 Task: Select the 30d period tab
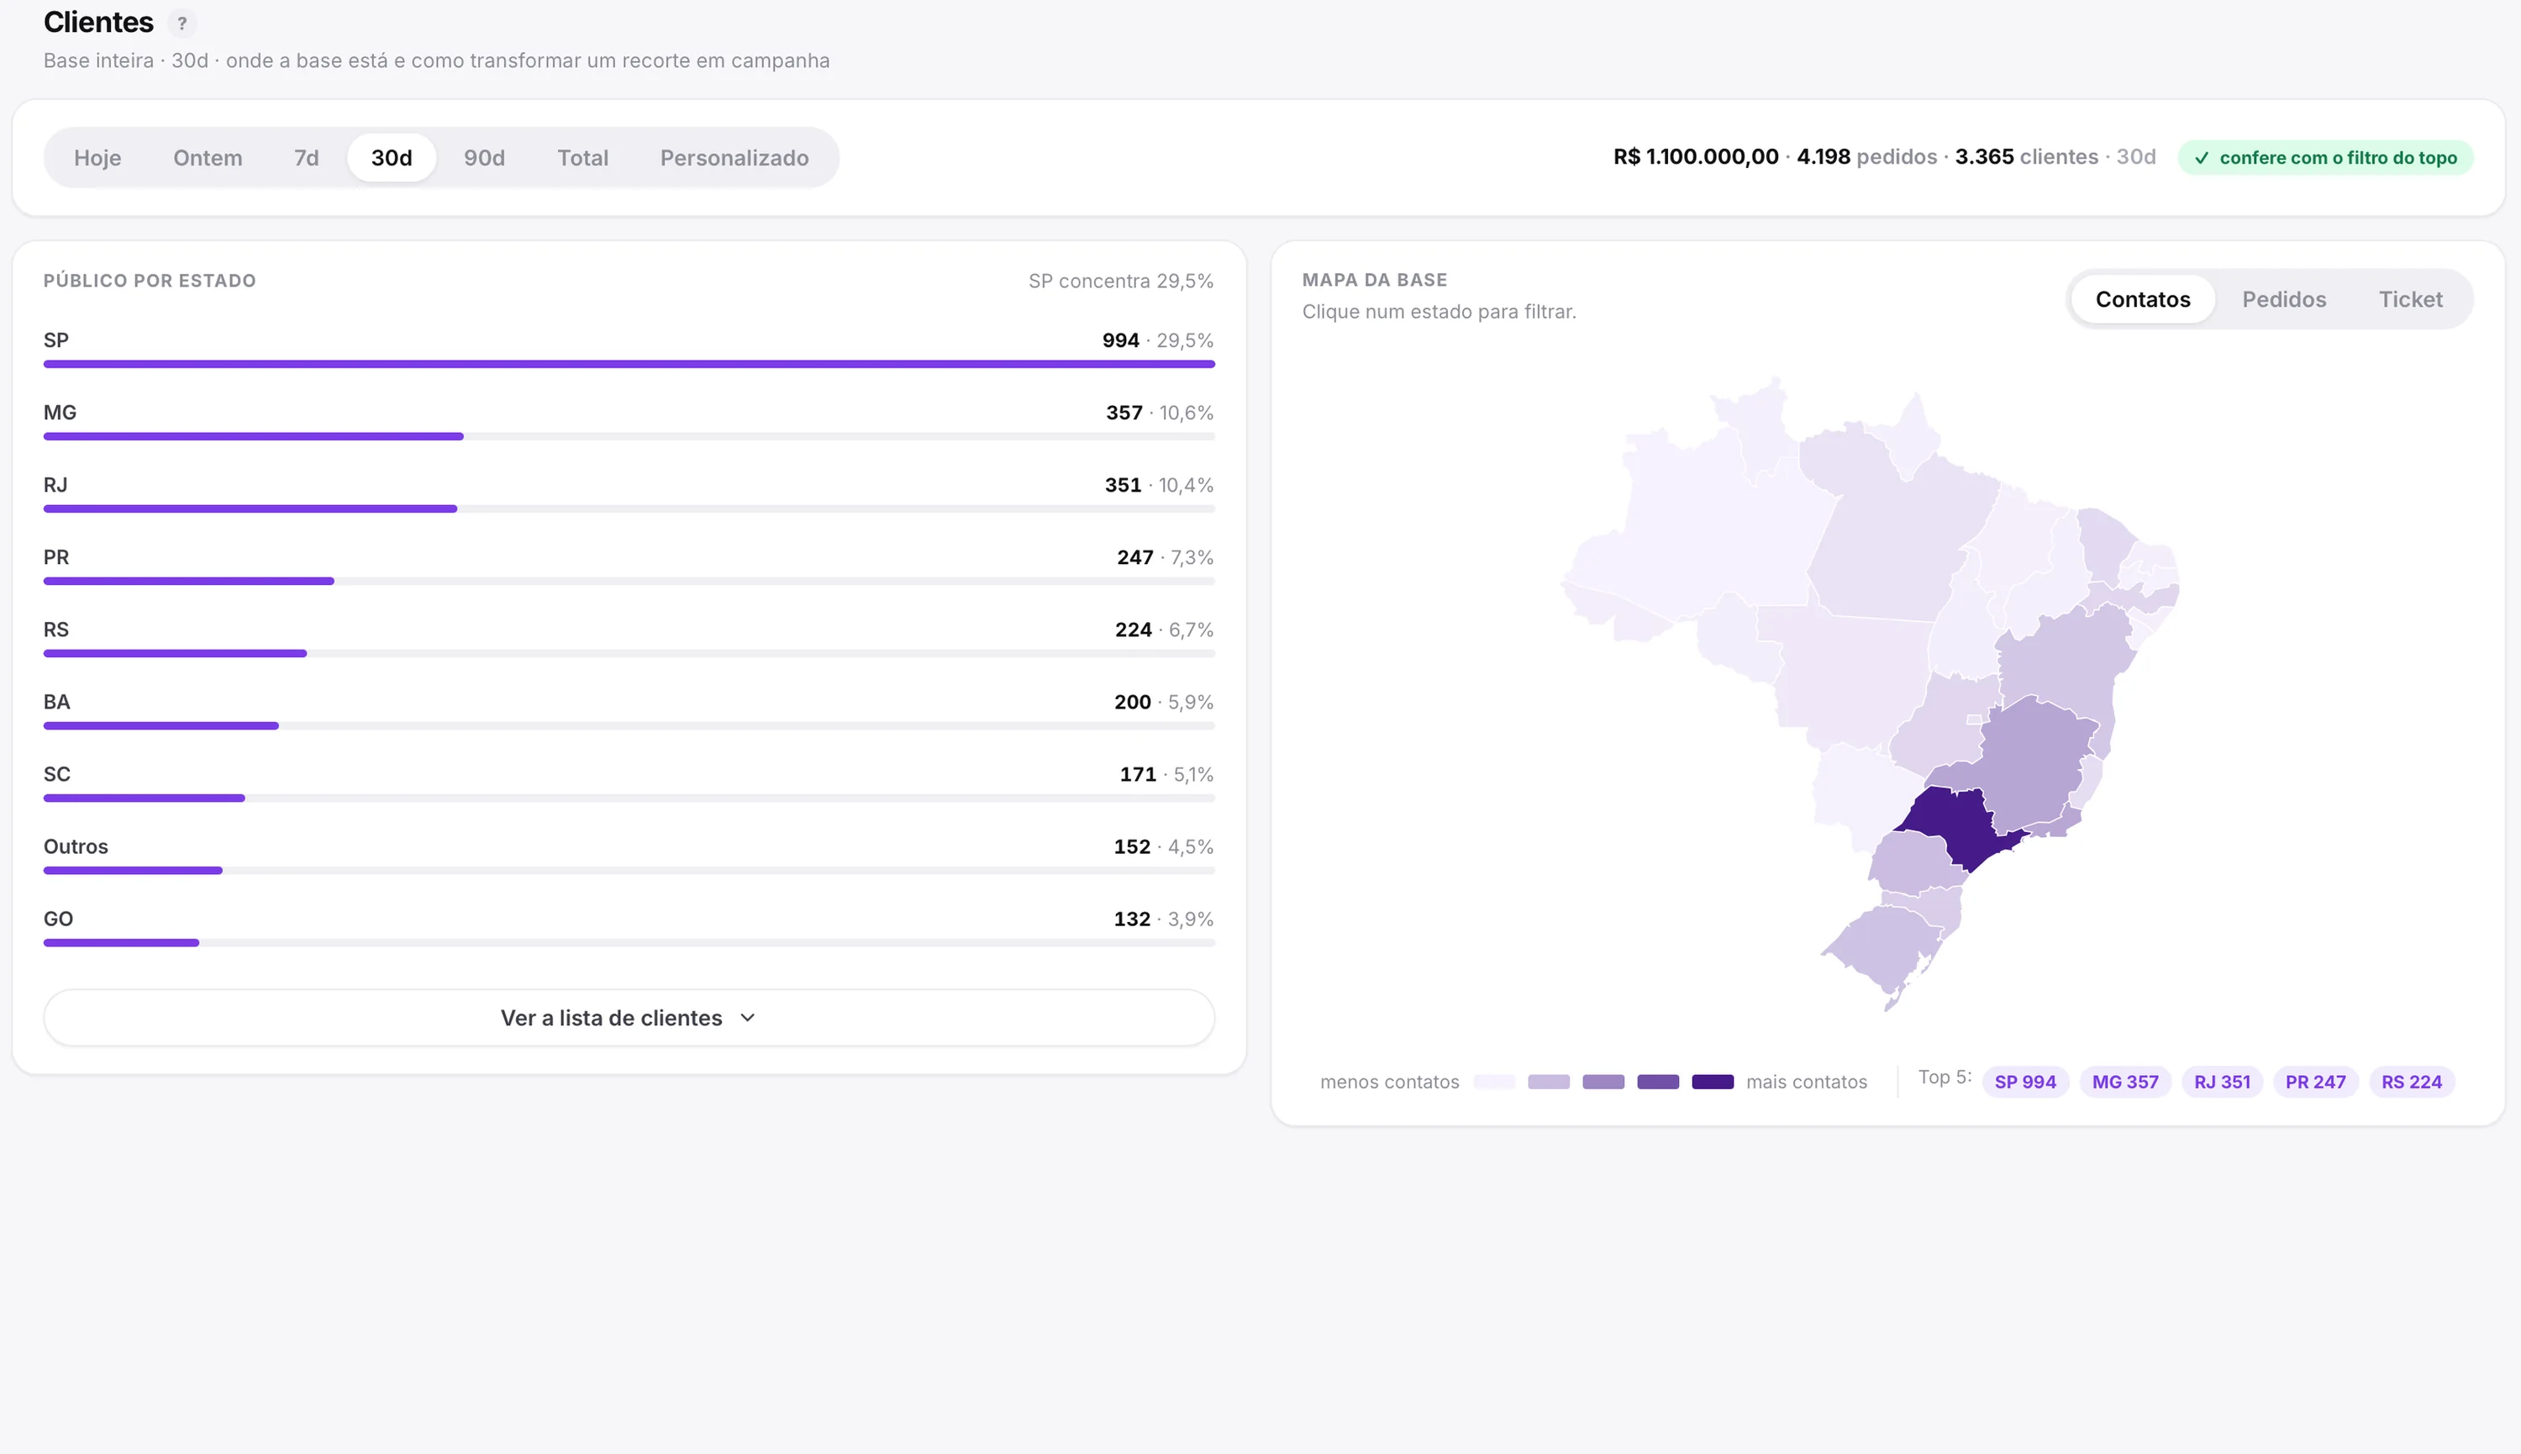point(392,158)
